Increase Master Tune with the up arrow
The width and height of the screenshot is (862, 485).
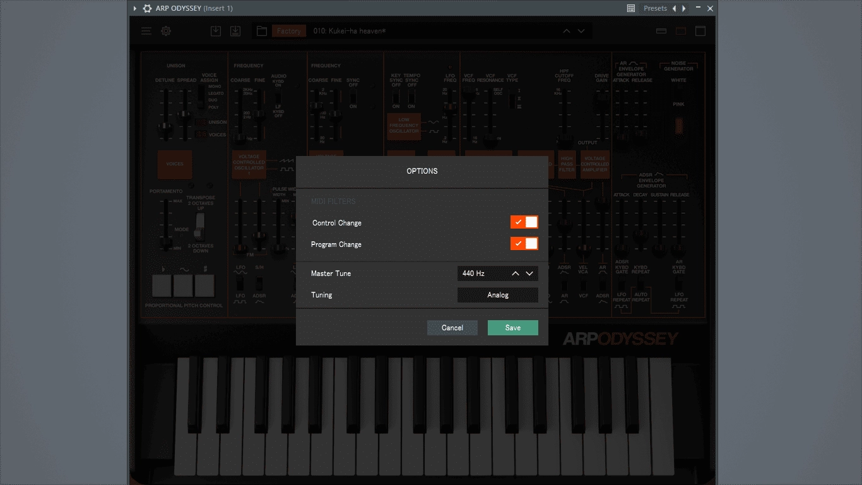[516, 273]
